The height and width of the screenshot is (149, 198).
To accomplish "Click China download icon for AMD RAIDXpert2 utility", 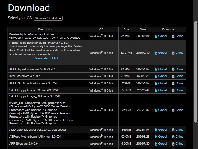I will click(173, 83).
